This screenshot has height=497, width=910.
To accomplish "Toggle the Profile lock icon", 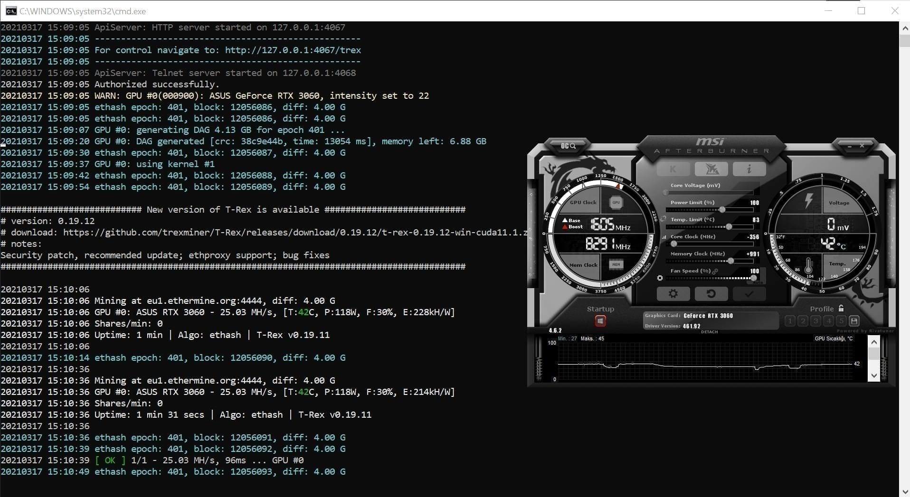I will point(841,308).
